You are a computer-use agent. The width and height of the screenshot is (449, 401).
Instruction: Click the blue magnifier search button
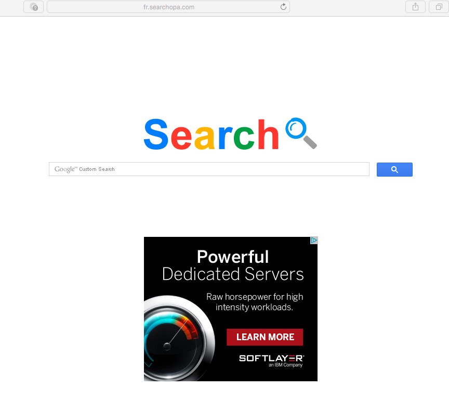pos(394,169)
